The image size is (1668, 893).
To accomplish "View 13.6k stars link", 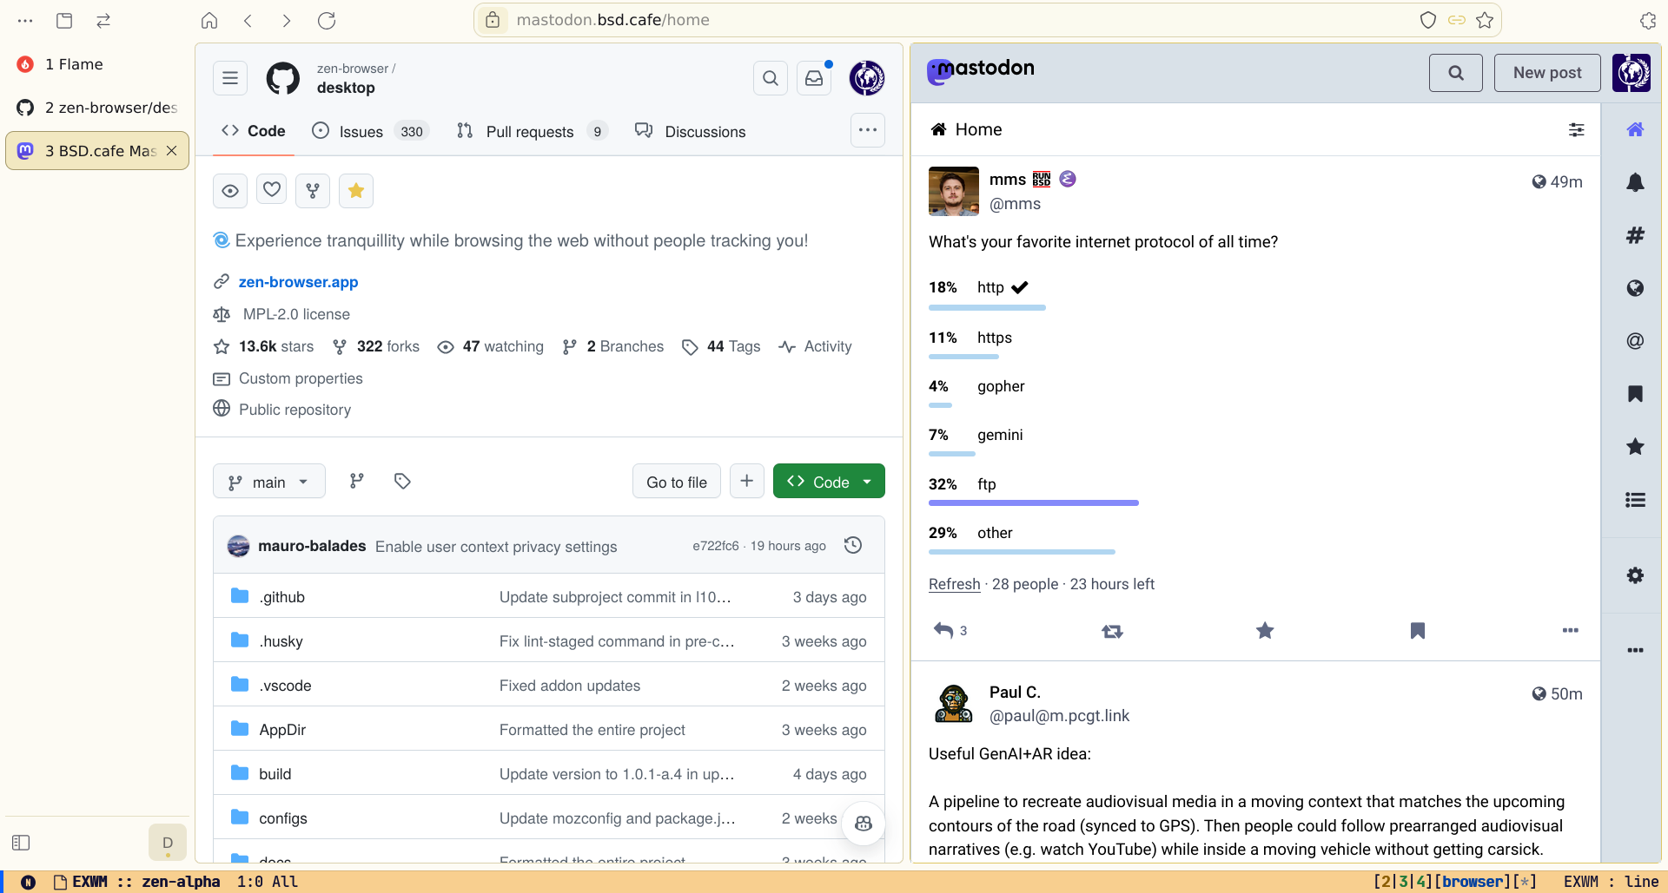I will tap(264, 346).
